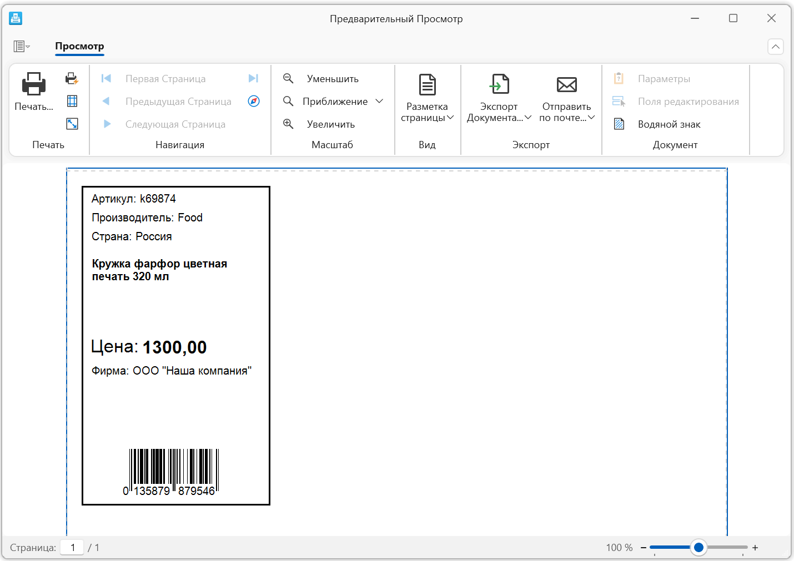
Task: Click the previous page arrow icon
Action: pyautogui.click(x=106, y=101)
